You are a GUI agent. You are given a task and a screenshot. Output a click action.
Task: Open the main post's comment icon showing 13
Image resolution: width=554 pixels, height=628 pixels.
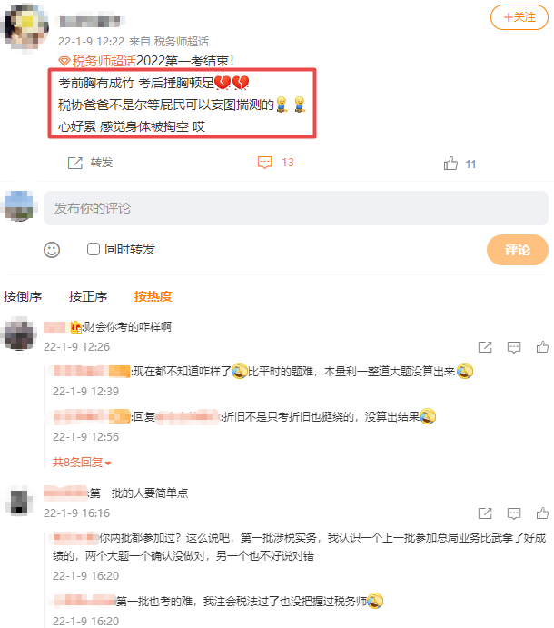coord(264,163)
